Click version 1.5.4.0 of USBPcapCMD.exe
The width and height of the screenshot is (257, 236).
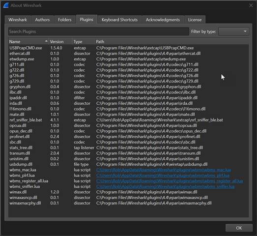tap(56, 48)
